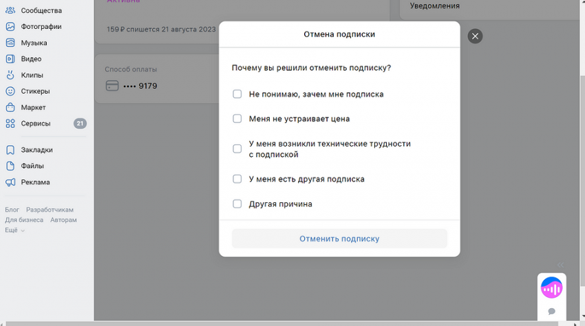Open Clips via its icon
This screenshot has width=585, height=326.
10,75
